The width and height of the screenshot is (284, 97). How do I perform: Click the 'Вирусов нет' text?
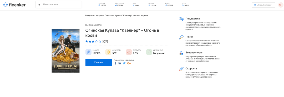point(159,53)
